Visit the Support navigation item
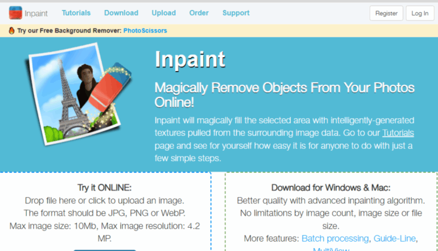Image resolution: width=438 pixels, height=251 pixels. click(x=236, y=13)
